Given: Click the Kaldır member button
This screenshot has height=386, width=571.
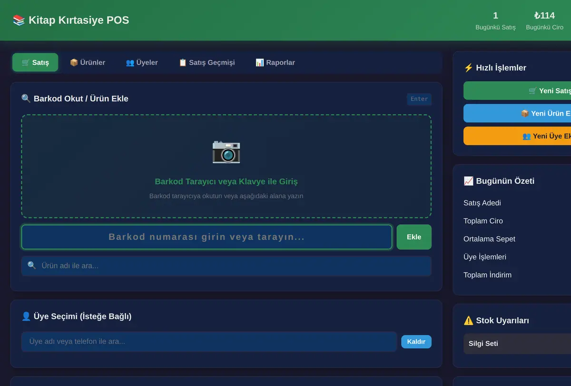Looking at the screenshot, I should point(416,342).
